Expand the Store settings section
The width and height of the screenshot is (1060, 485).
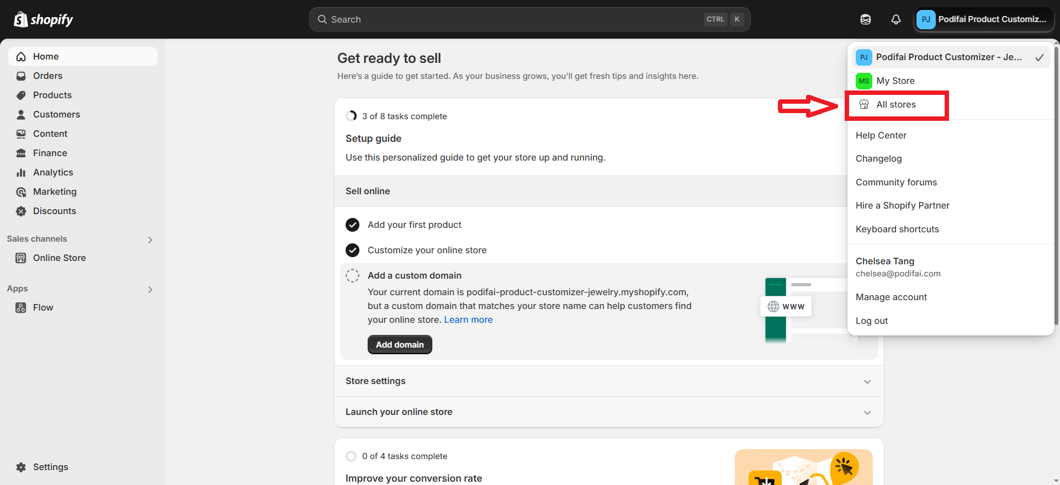point(609,381)
